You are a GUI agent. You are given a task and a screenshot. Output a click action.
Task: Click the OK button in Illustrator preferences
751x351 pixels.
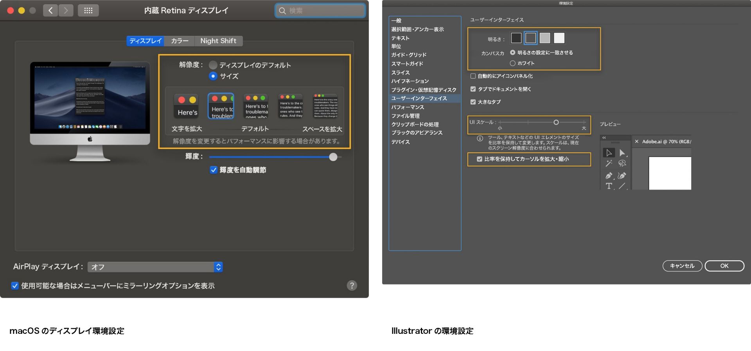tap(724, 266)
